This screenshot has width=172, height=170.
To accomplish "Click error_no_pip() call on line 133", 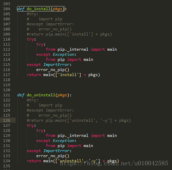I will point(52,156).
